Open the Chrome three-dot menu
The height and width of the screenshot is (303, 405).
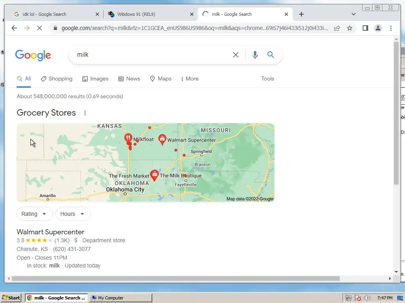[x=391, y=28]
